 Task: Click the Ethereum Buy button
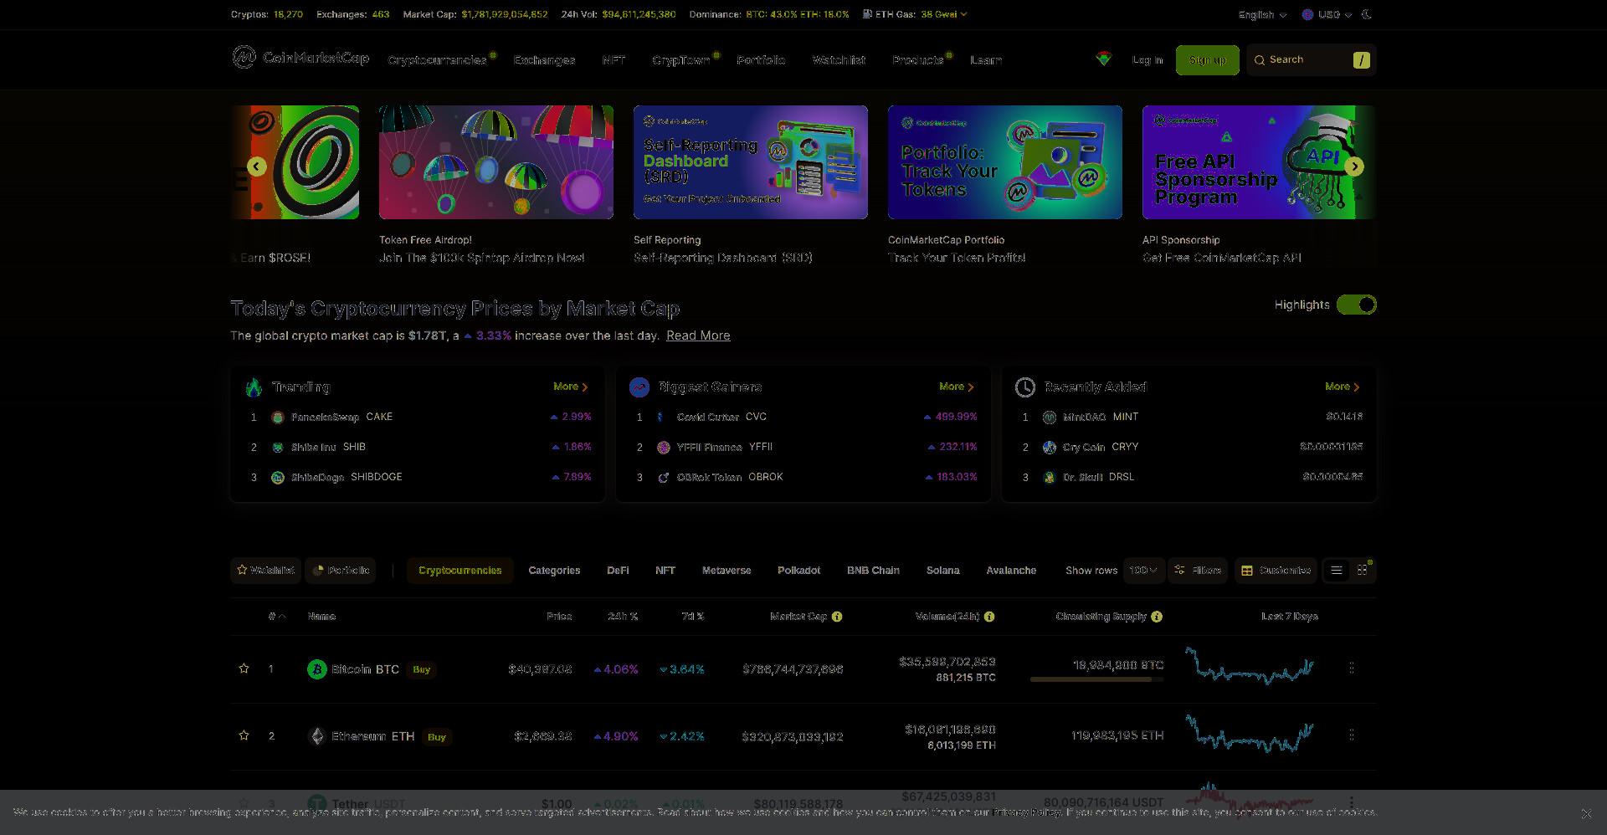pyautogui.click(x=437, y=737)
